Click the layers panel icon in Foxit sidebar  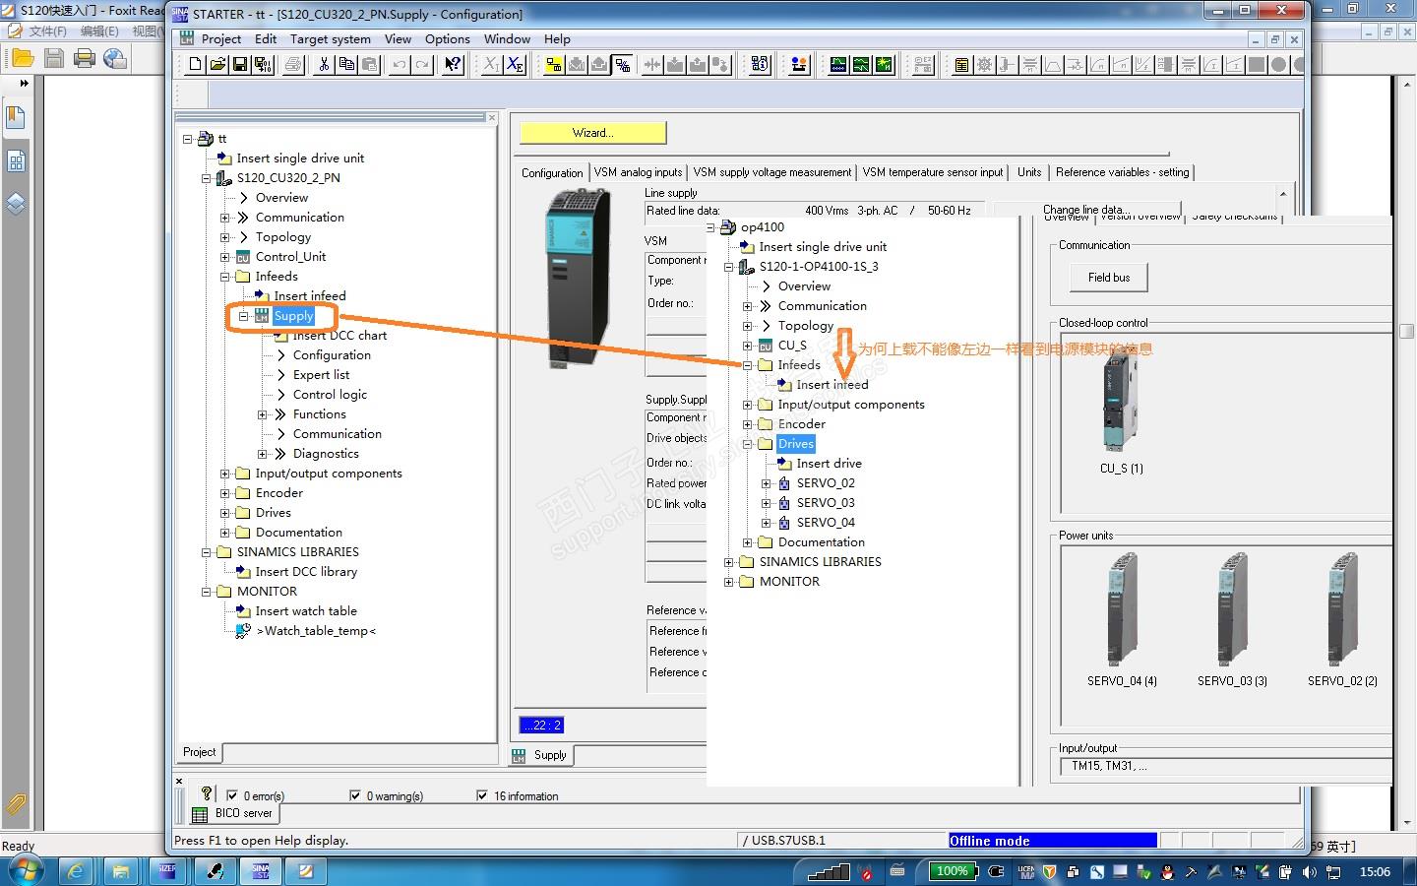16,204
